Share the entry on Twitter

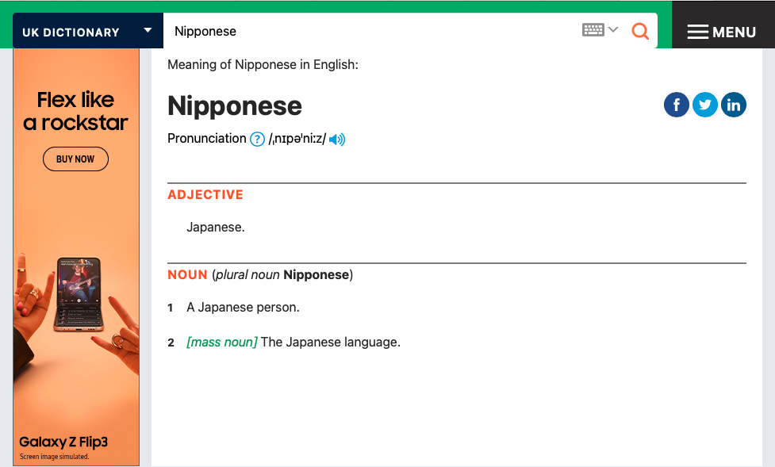(x=704, y=105)
